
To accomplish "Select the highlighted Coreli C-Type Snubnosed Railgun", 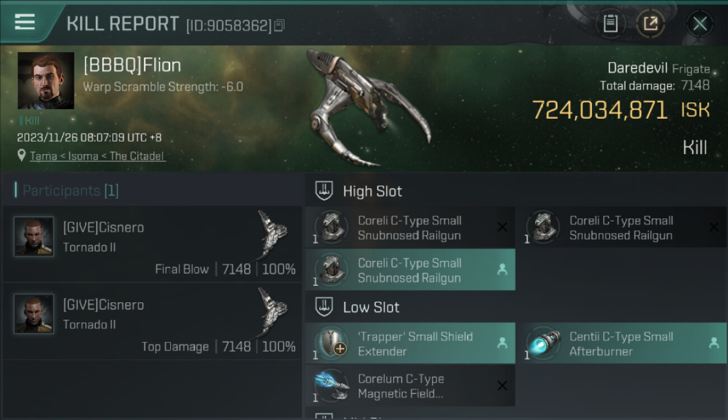I will point(410,270).
